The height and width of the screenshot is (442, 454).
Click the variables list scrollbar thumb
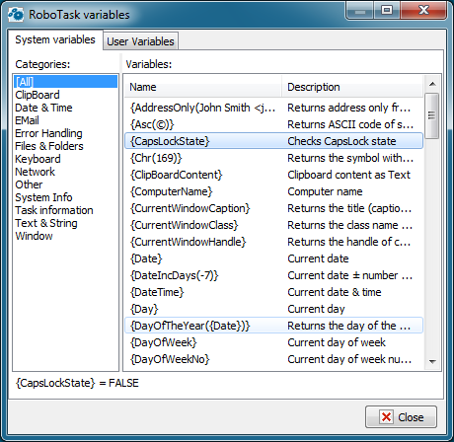pyautogui.click(x=432, y=115)
